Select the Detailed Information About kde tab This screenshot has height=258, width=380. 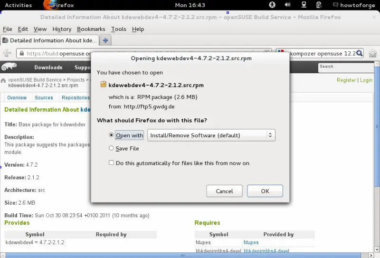pos(50,40)
